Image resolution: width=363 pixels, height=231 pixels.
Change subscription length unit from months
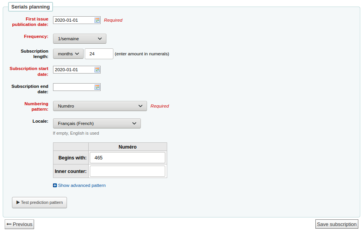68,54
